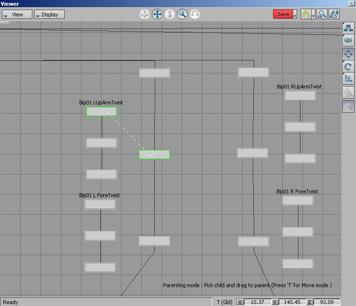Screen dimensions: 356x306
Task: Click the Gbl coordinate space button
Action: (x=348, y=40)
